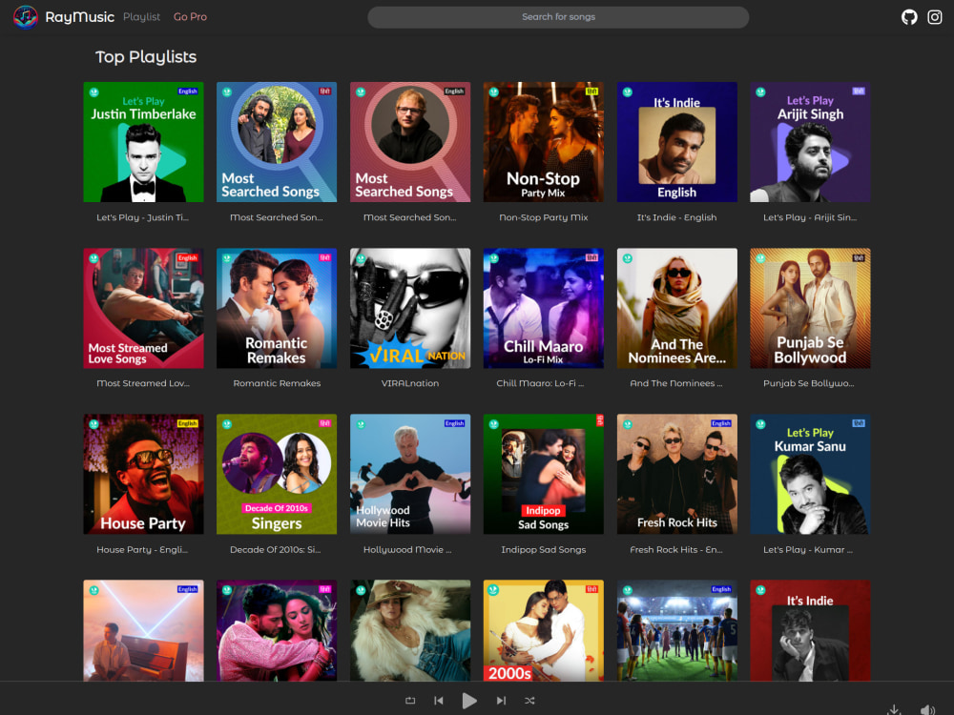954x715 pixels.
Task: Open the Romantic Remakes cover
Action: [277, 308]
